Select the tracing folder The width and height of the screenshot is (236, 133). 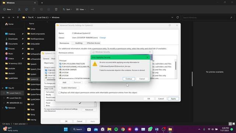tap(32, 120)
